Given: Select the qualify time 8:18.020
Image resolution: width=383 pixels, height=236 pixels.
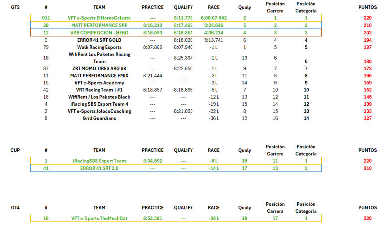Looking at the screenshot, I should (x=183, y=40).
